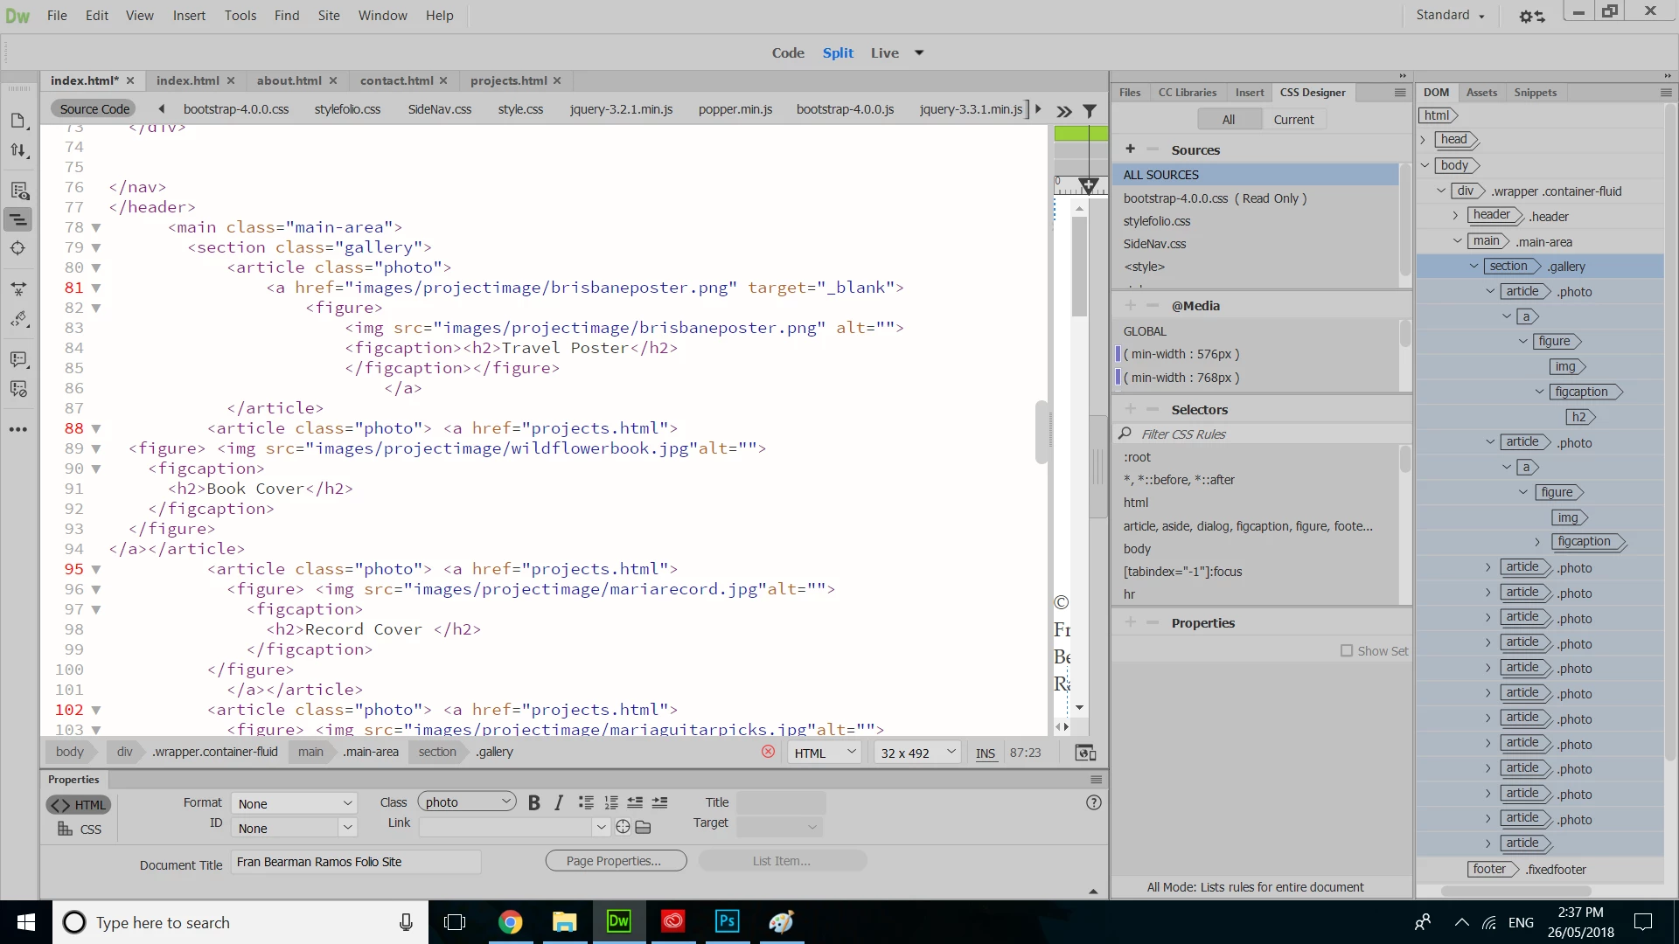Click the Italic formatting icon

click(559, 802)
